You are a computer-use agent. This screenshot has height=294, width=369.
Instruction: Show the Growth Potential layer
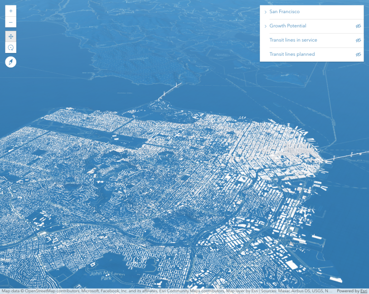pos(358,26)
